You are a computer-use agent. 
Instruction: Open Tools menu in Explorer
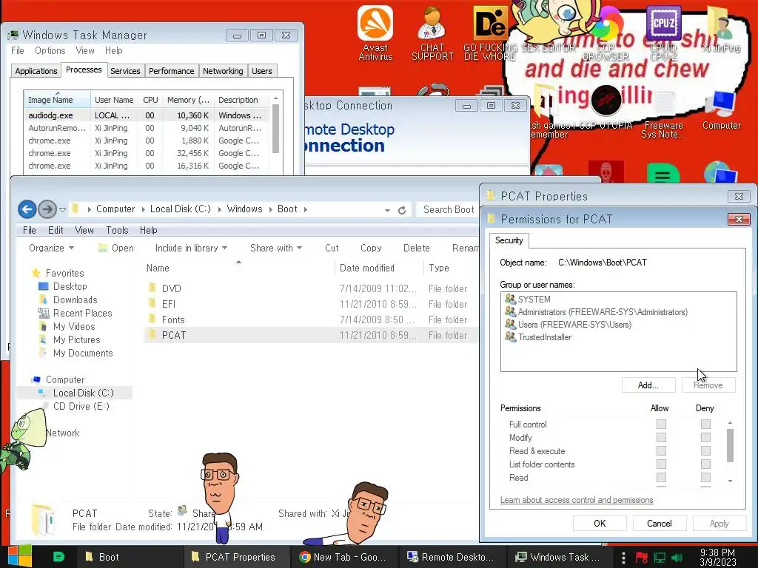[117, 231]
